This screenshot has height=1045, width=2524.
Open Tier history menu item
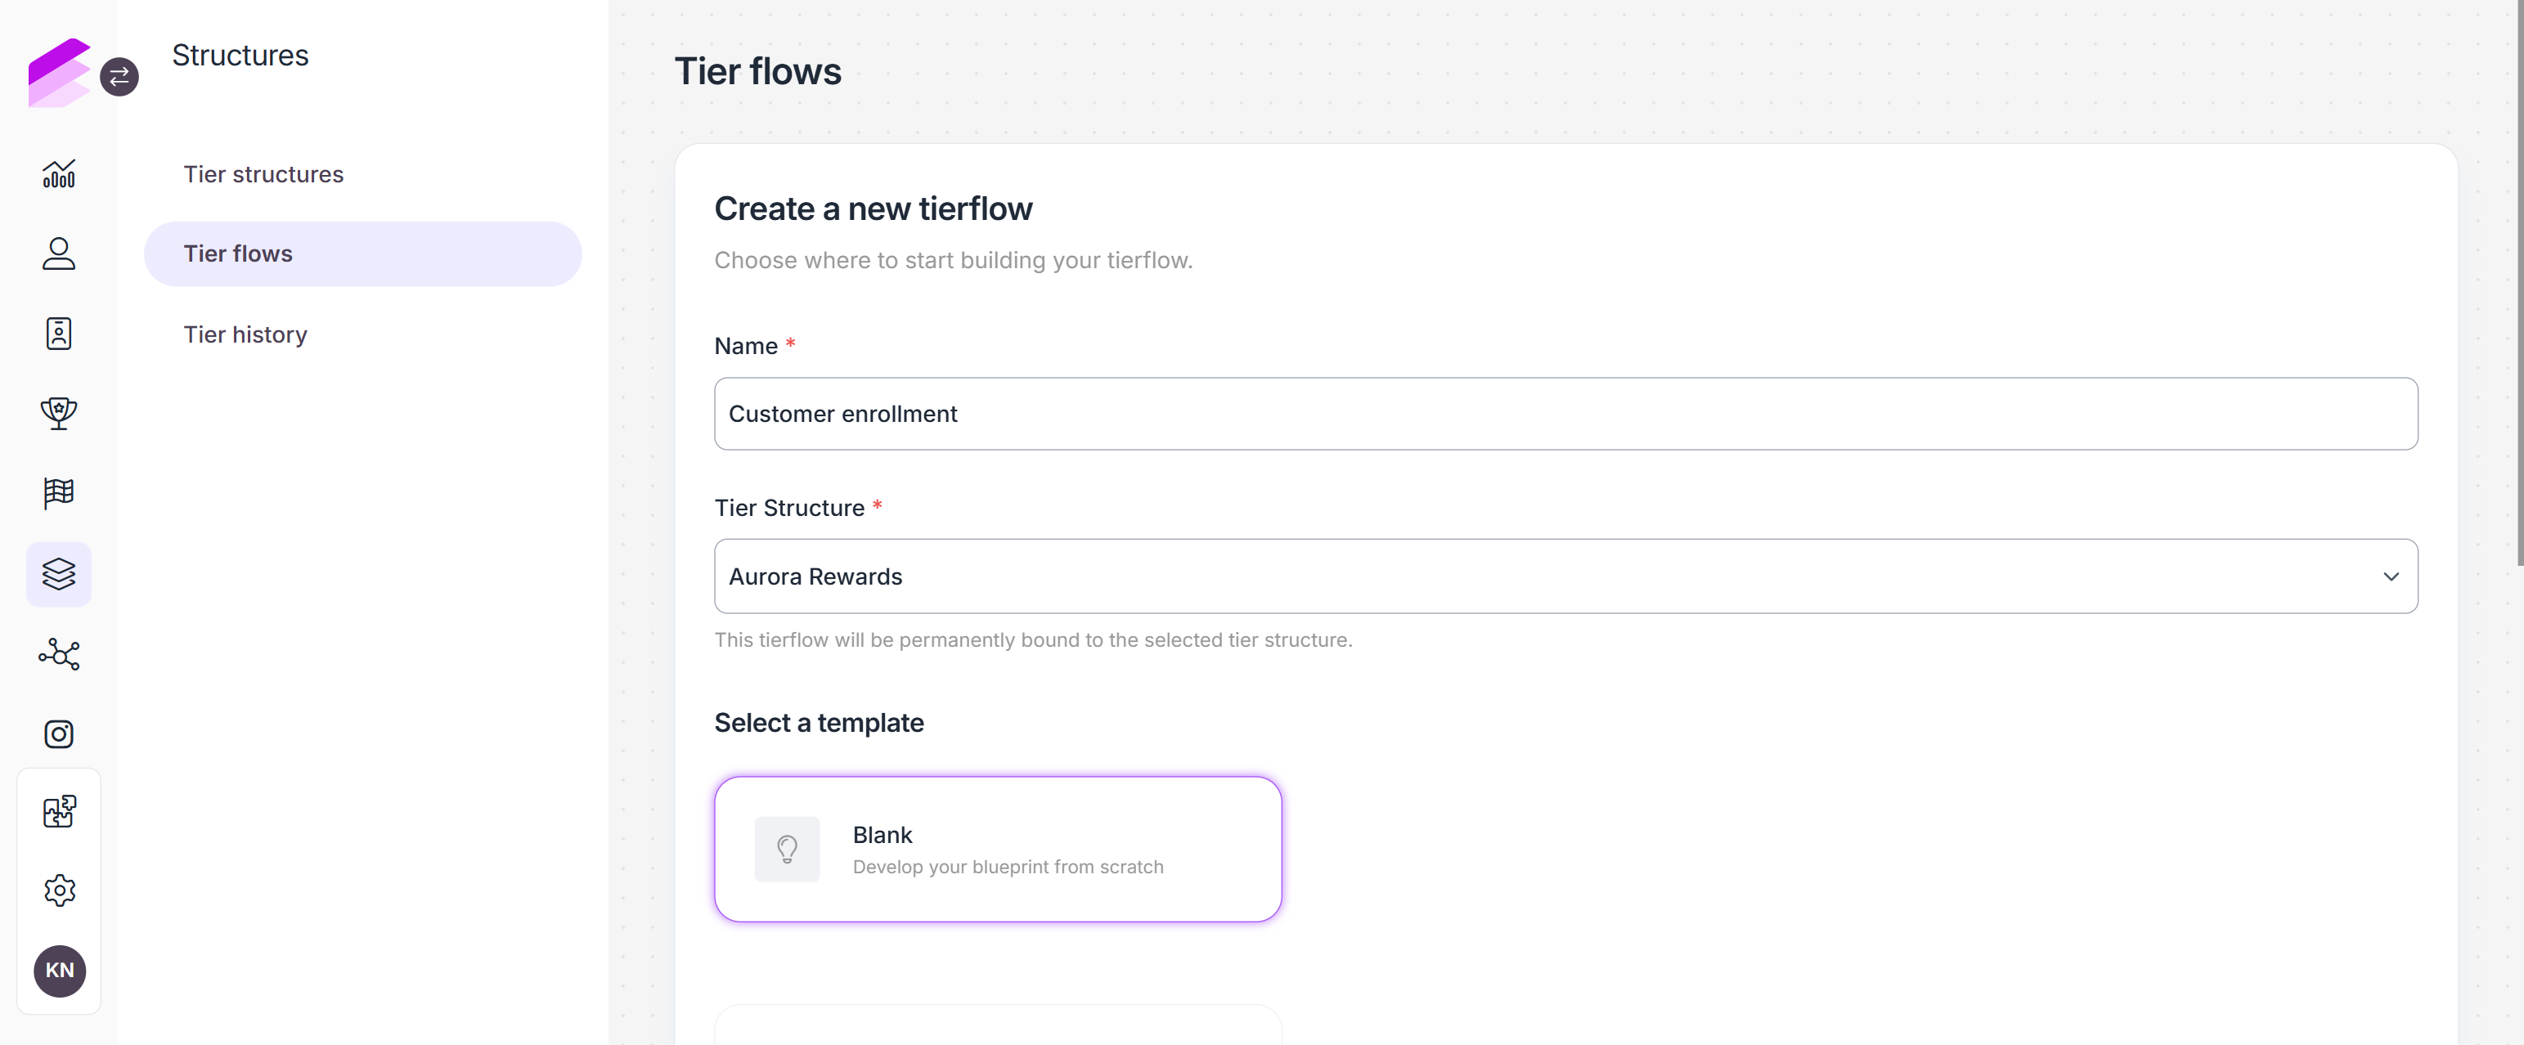[246, 335]
